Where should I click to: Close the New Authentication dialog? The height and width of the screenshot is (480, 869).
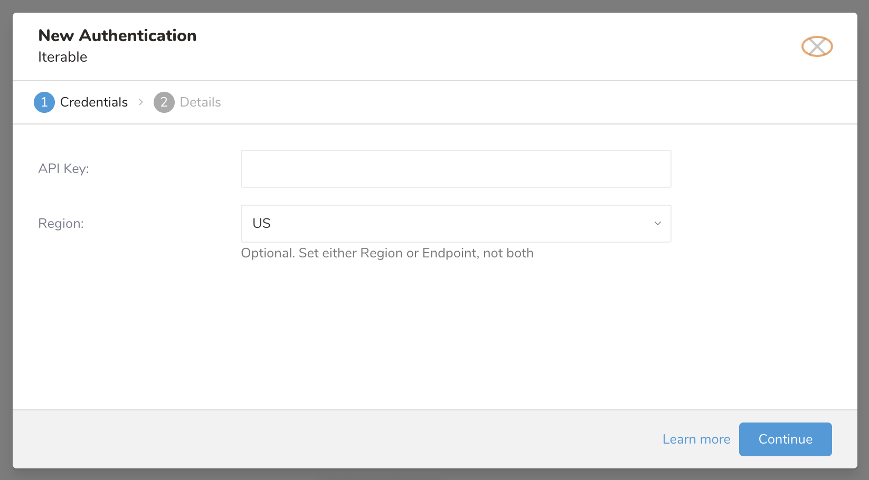click(817, 46)
